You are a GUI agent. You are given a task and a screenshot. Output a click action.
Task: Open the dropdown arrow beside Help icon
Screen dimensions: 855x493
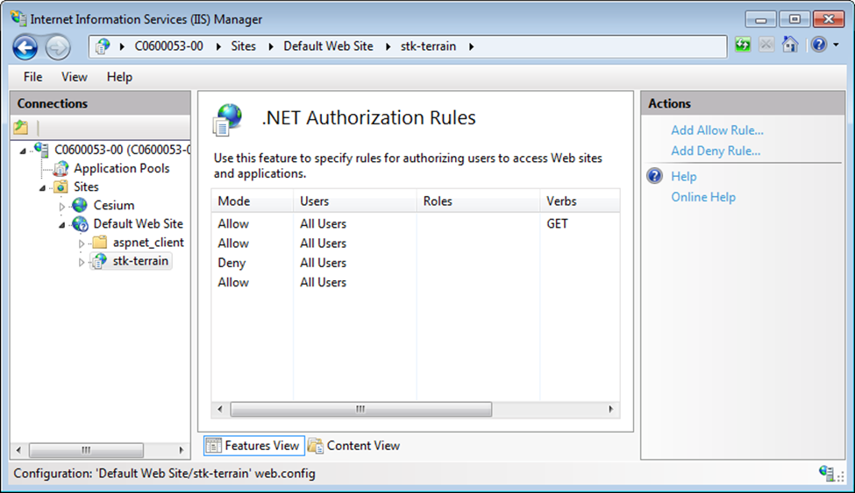click(x=836, y=45)
